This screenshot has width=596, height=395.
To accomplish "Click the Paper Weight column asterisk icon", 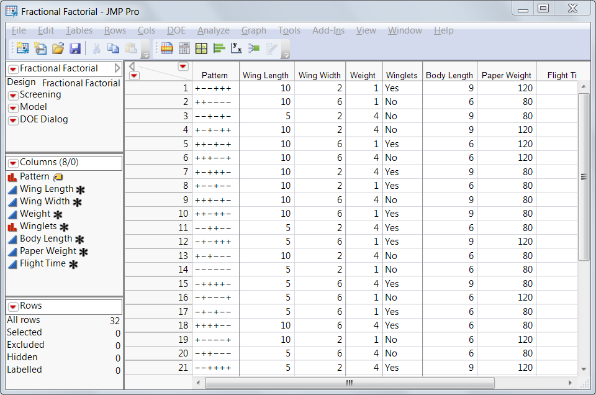I will pyautogui.click(x=84, y=252).
